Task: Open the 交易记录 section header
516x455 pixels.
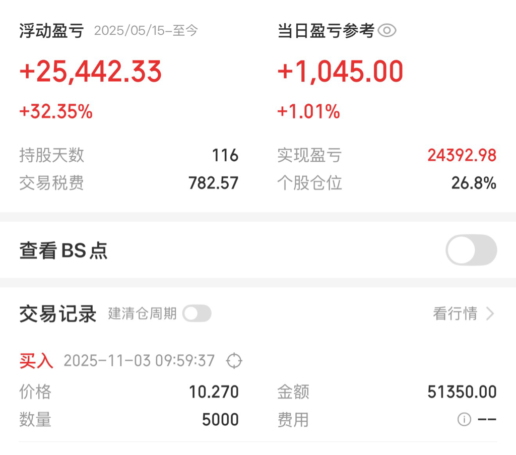Action: (x=57, y=313)
